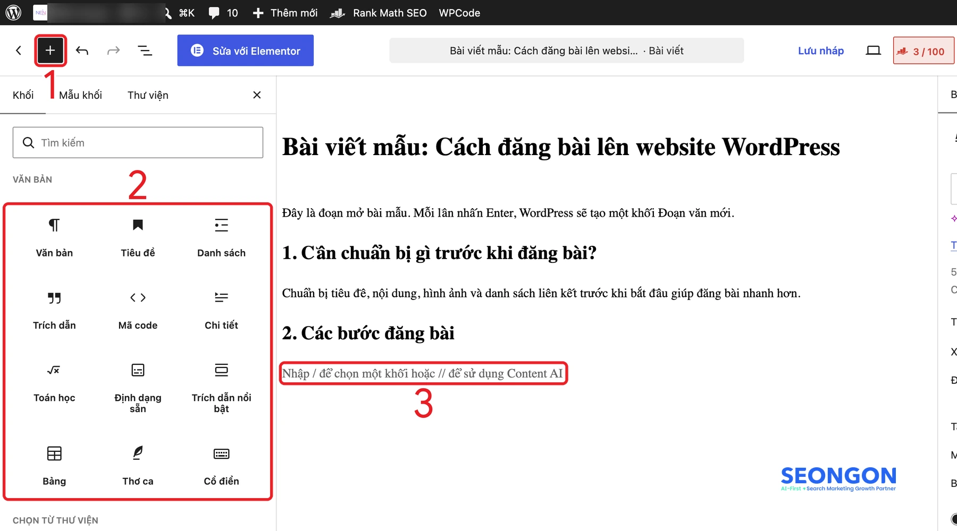The width and height of the screenshot is (957, 531).
Task: Open the preview device laptop icon
Action: 873,50
